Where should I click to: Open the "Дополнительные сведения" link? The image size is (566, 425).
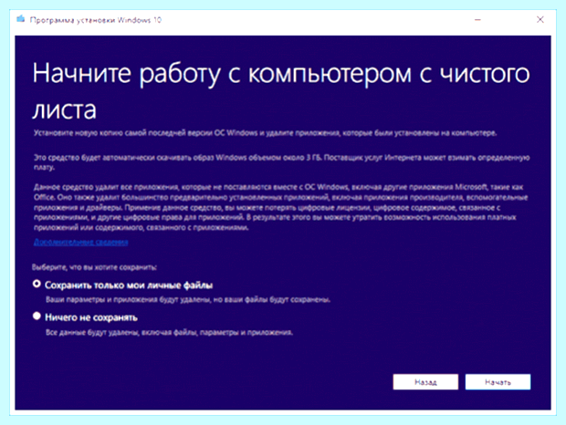(x=81, y=242)
